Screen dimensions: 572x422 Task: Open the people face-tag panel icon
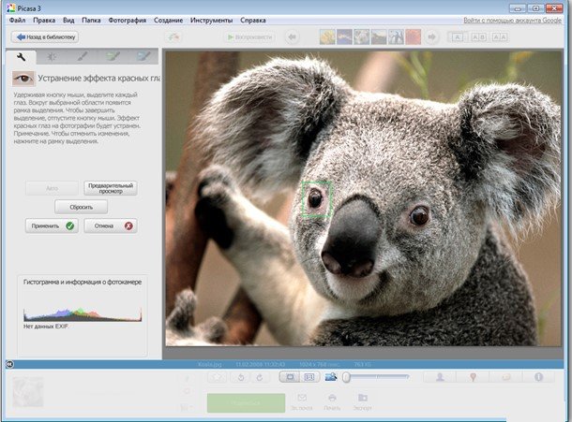coord(440,377)
